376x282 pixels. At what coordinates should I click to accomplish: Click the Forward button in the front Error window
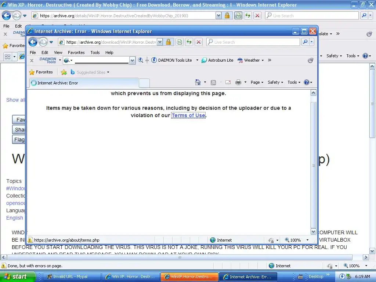click(x=43, y=42)
